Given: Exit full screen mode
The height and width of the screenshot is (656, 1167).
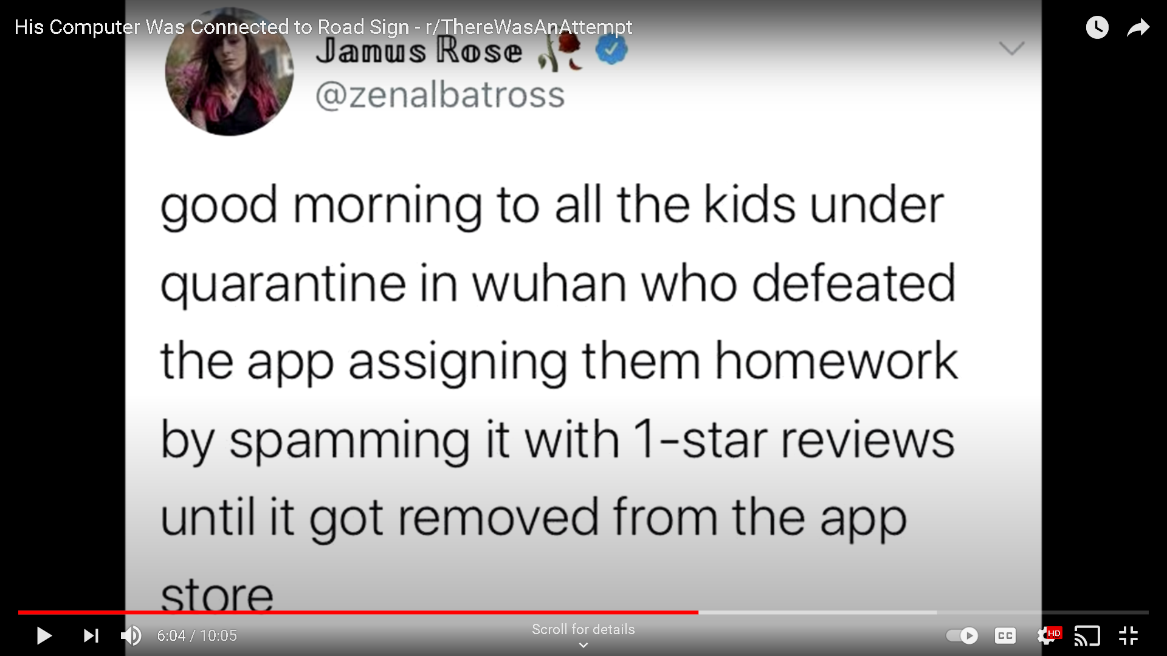Looking at the screenshot, I should (1129, 636).
